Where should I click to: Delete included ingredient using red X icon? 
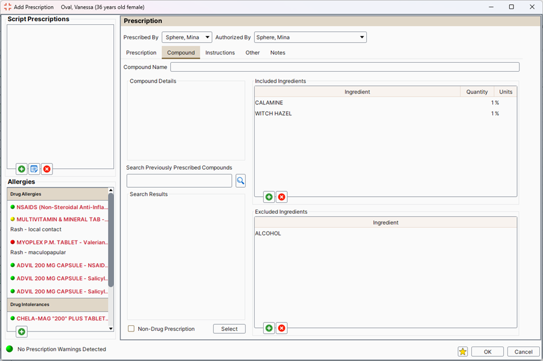pyautogui.click(x=282, y=197)
